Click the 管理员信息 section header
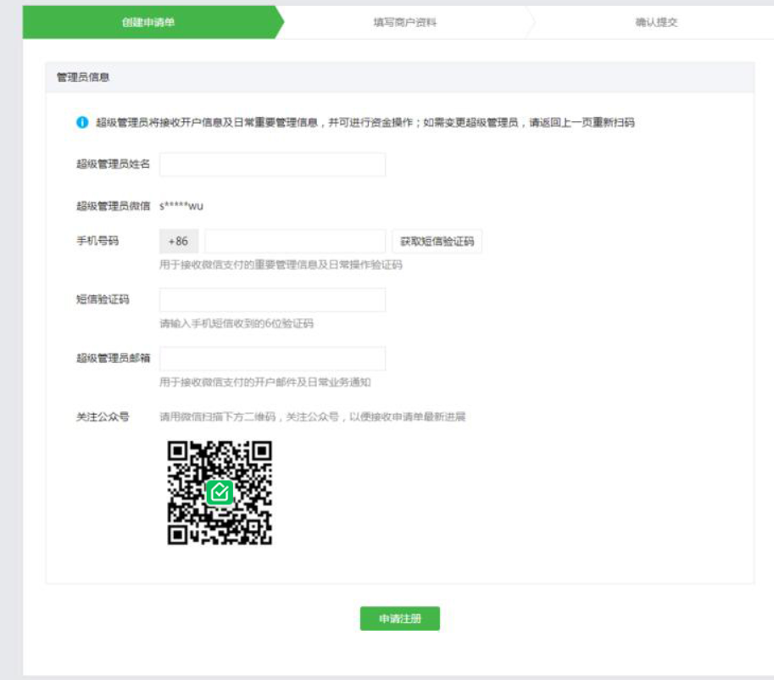779x680 pixels. [x=400, y=77]
